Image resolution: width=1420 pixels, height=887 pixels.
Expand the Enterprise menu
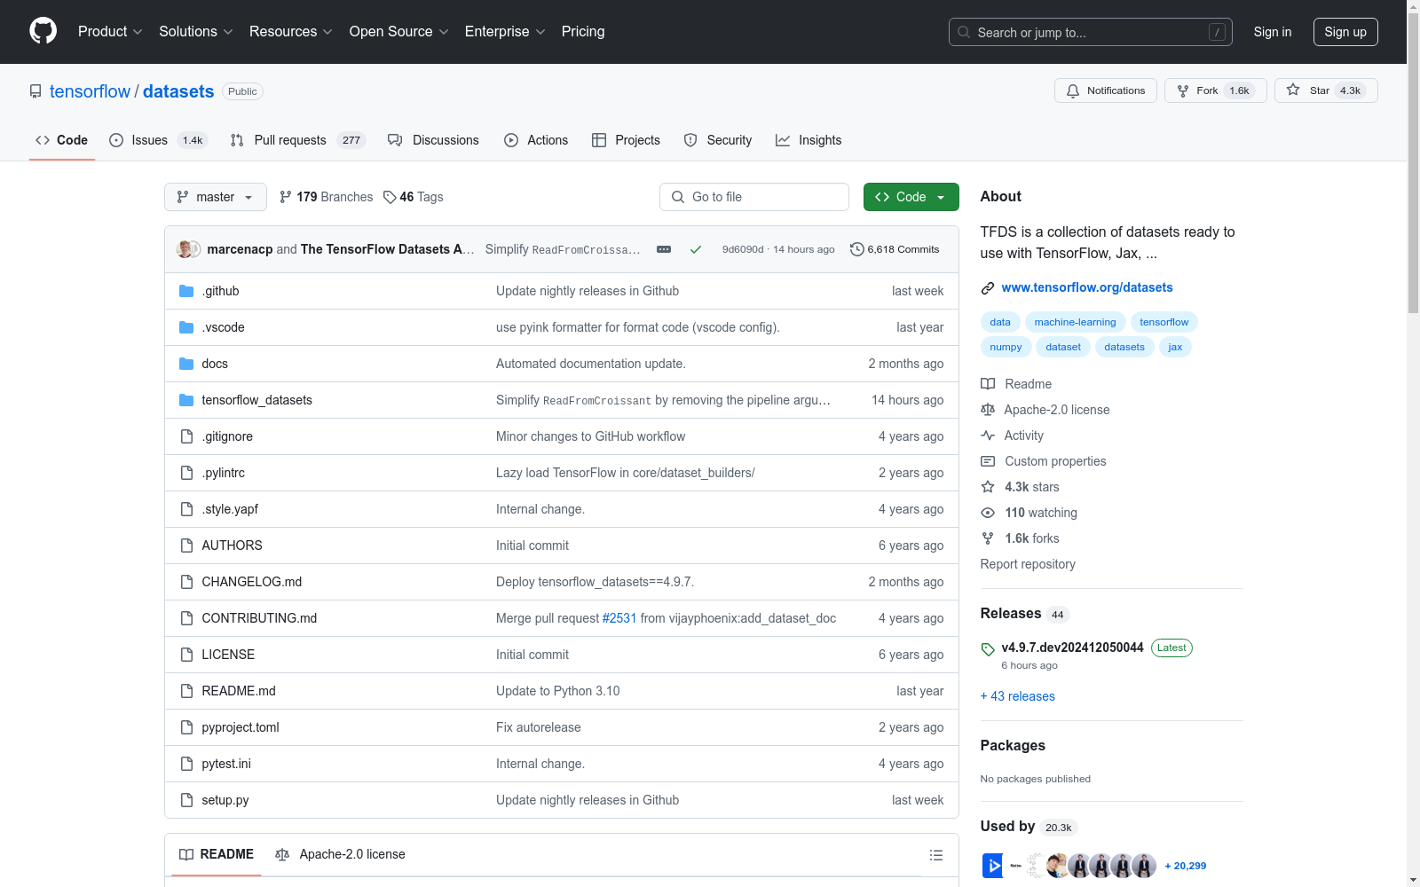505,32
